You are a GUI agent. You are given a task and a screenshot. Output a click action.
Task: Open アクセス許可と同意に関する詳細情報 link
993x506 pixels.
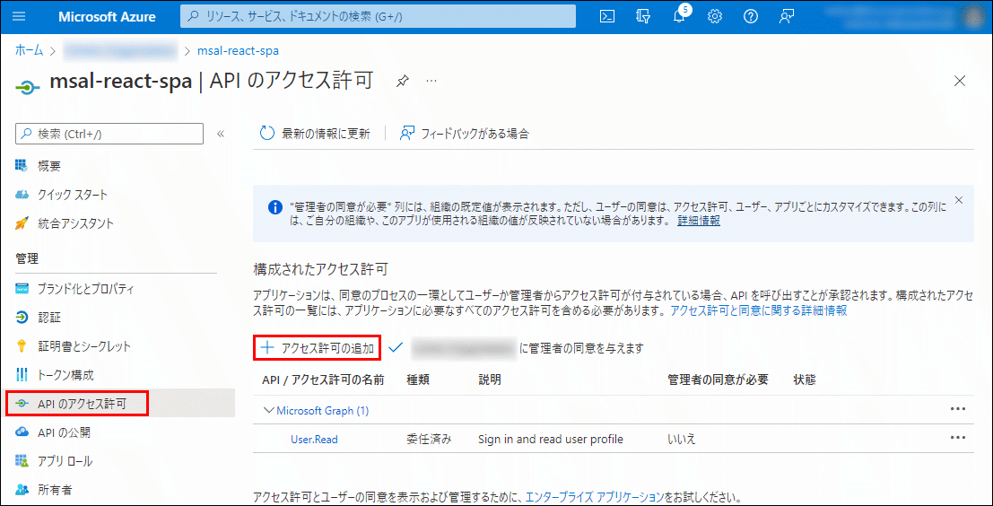click(759, 310)
